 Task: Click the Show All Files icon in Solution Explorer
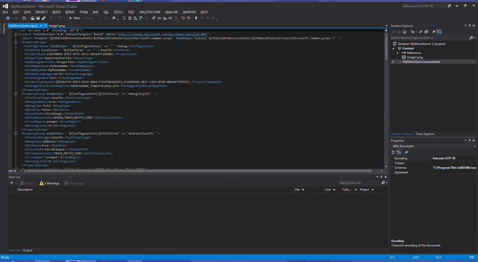[x=426, y=32]
